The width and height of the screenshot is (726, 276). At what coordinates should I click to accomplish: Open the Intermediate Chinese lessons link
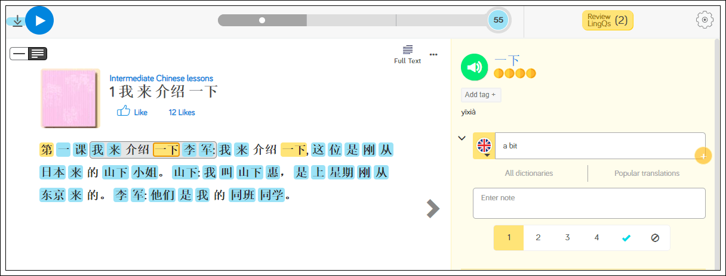tap(161, 78)
